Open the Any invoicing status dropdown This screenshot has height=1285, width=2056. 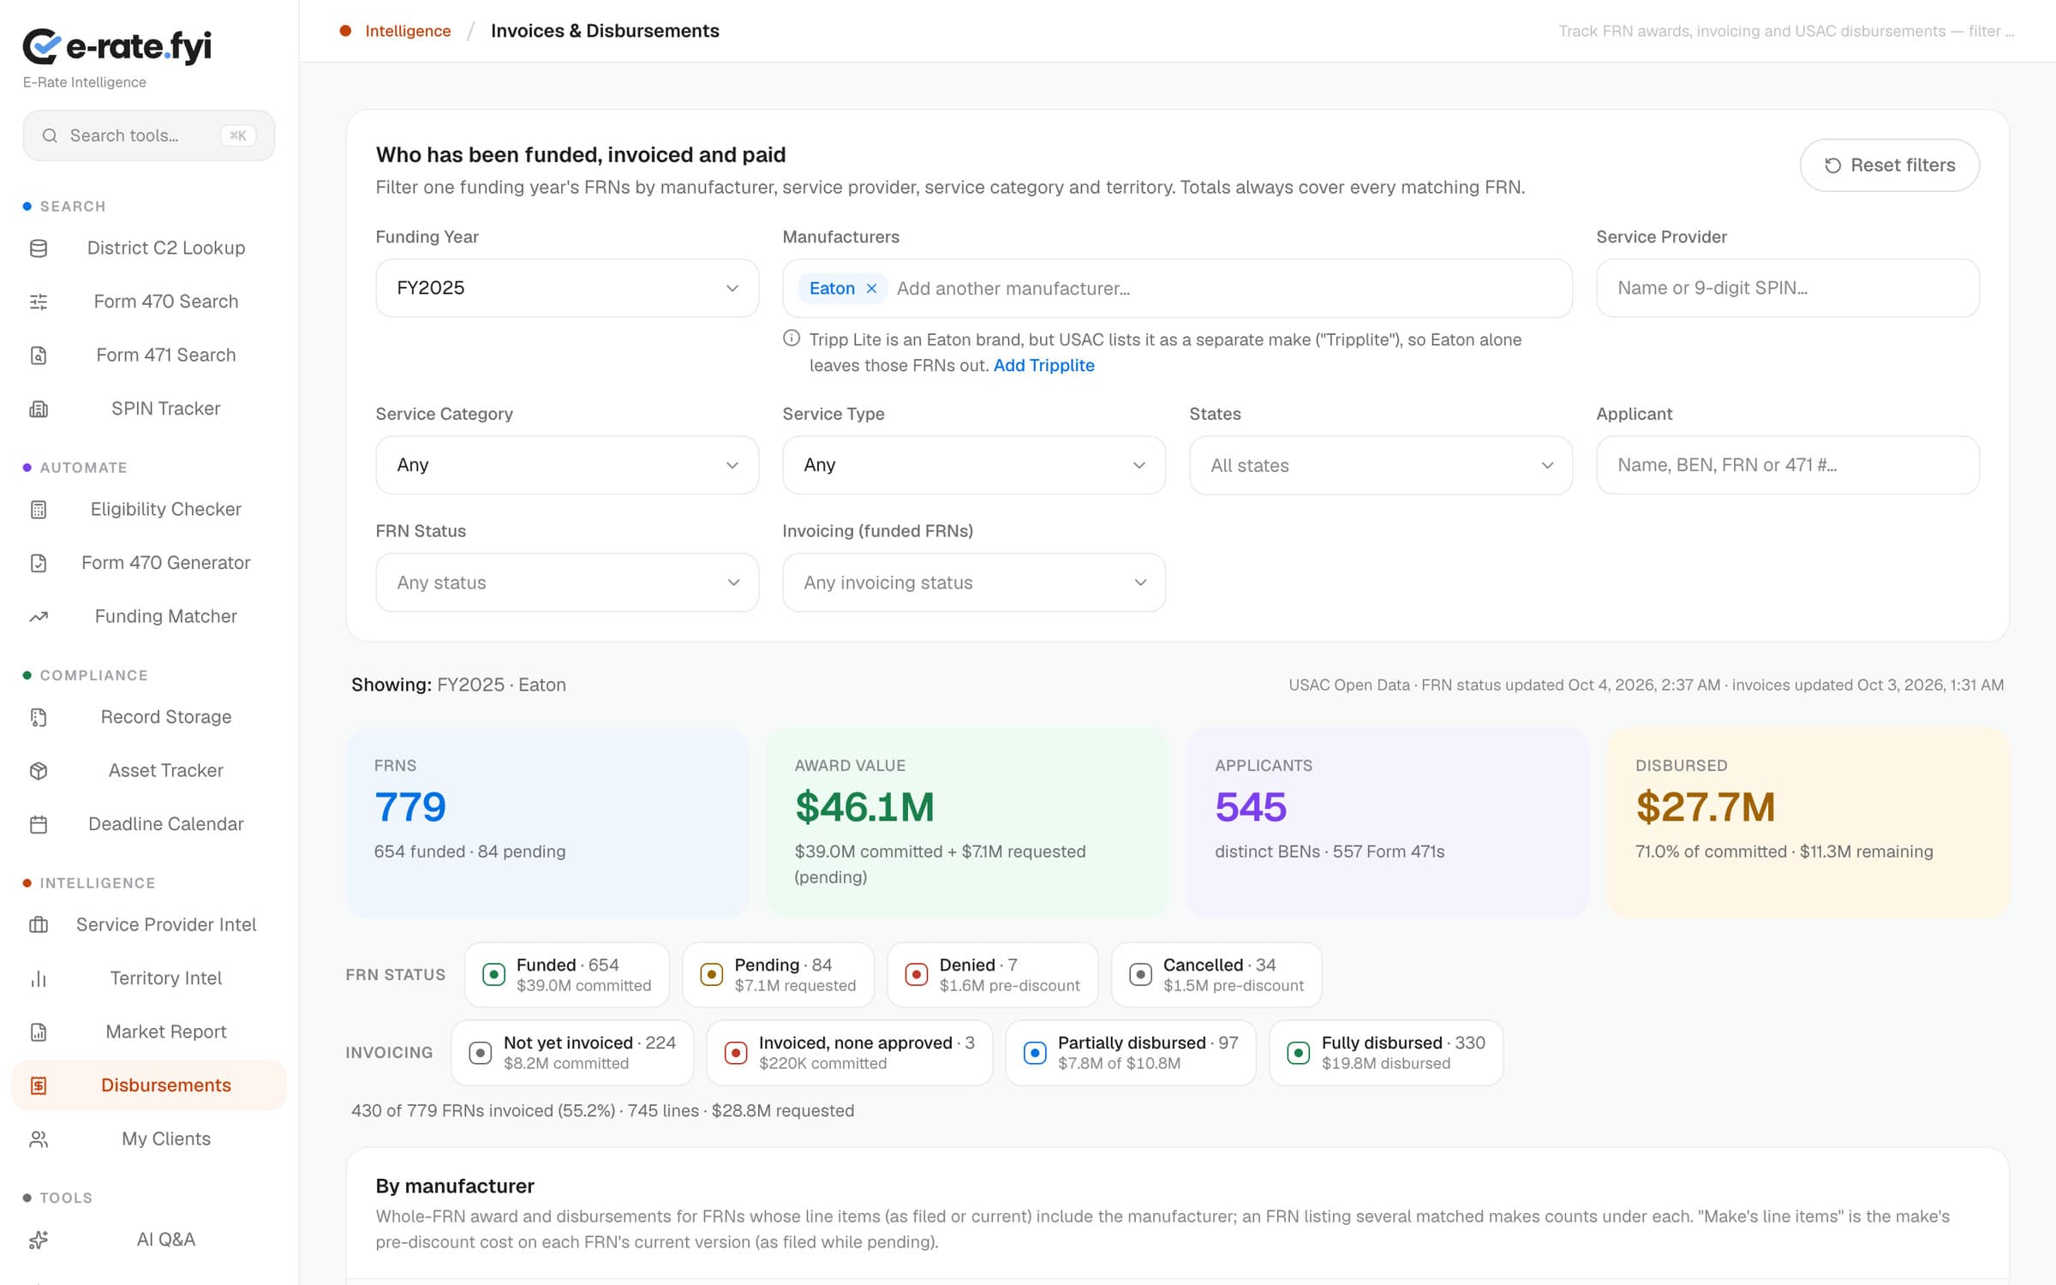(x=974, y=583)
